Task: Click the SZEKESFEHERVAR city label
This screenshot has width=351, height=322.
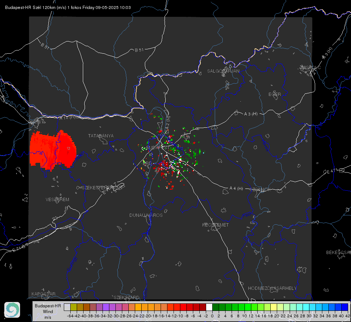Action: 102,188
